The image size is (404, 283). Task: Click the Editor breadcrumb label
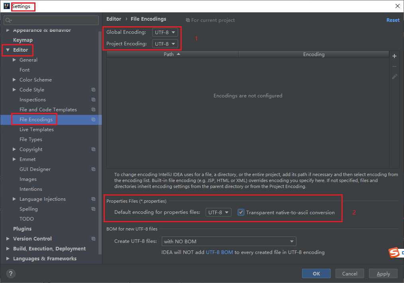(114, 19)
